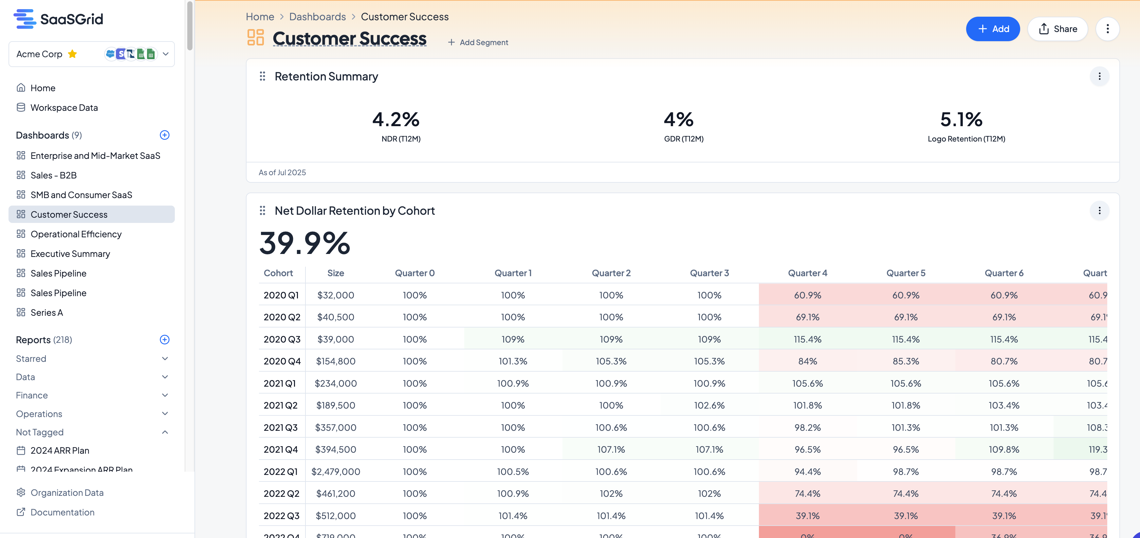Open Organization Data settings
Viewport: 1140px width, 538px height.
point(67,493)
